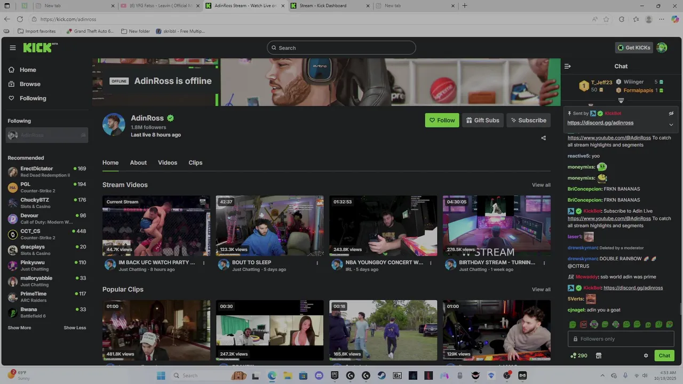Click the AdinRoss profile avatar
The height and width of the screenshot is (384, 683).
coord(114,124)
